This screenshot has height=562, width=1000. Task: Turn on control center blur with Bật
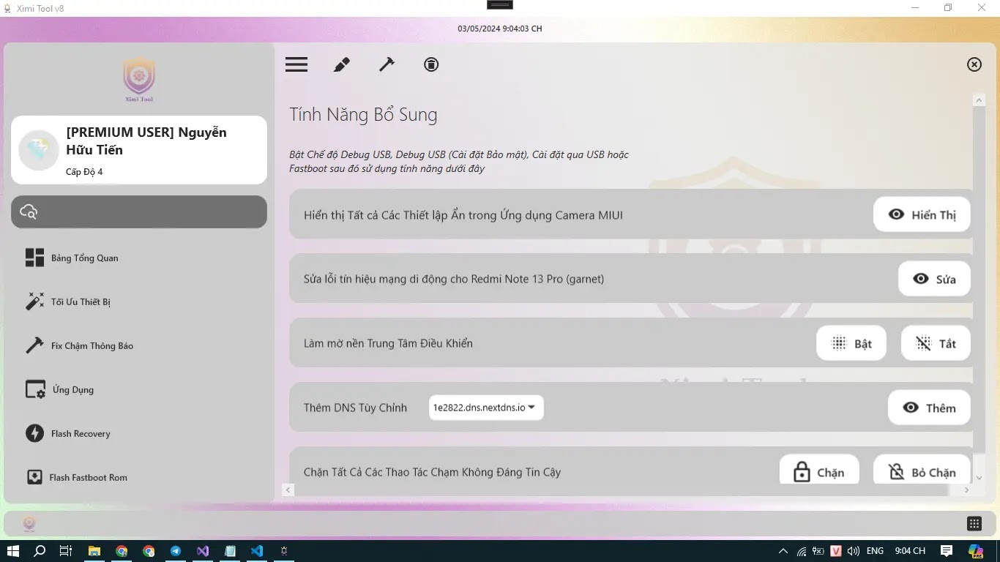(x=851, y=343)
